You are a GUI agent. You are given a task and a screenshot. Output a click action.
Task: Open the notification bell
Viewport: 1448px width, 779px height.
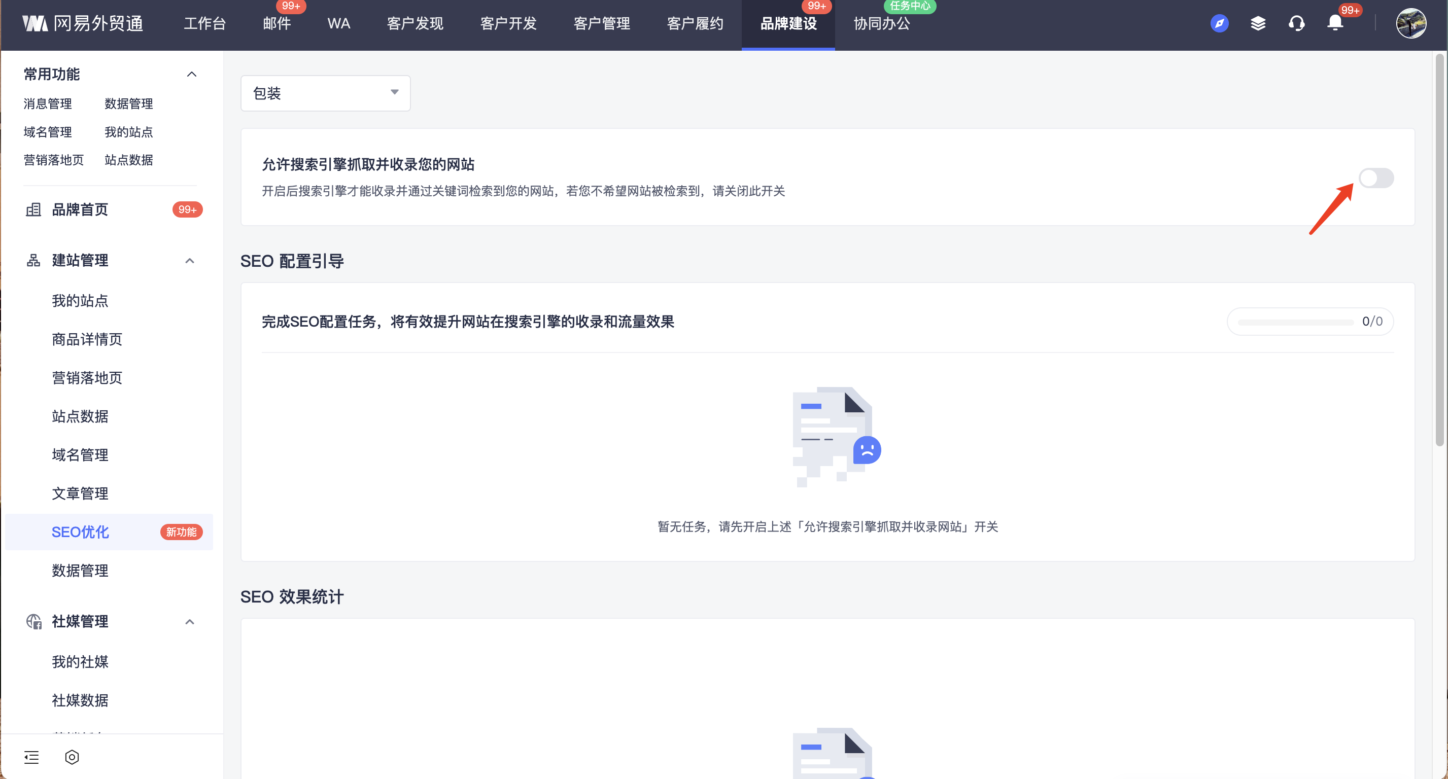click(1335, 24)
